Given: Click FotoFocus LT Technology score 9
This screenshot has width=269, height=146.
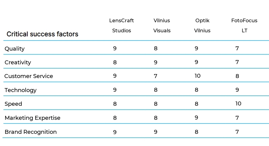Looking at the screenshot, I should tap(237, 90).
